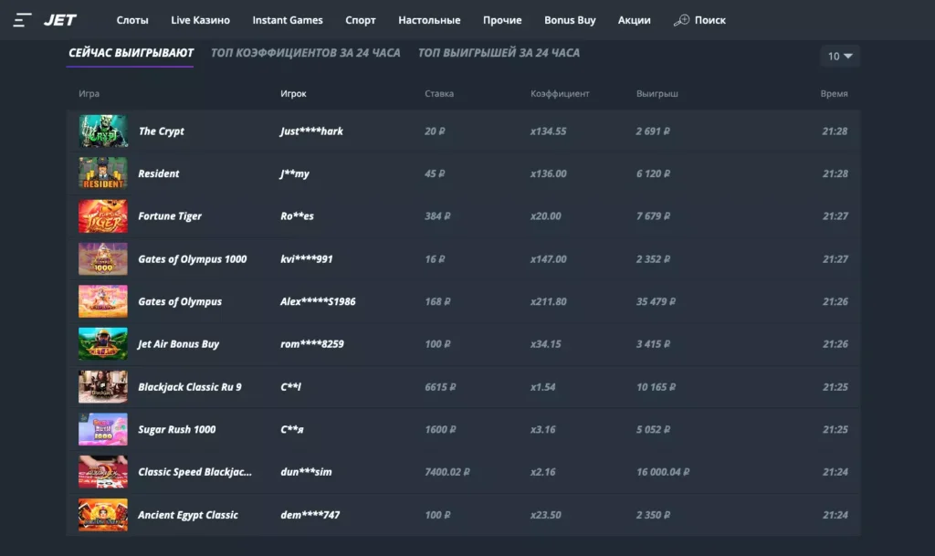Open the Слоты section

[133, 19]
